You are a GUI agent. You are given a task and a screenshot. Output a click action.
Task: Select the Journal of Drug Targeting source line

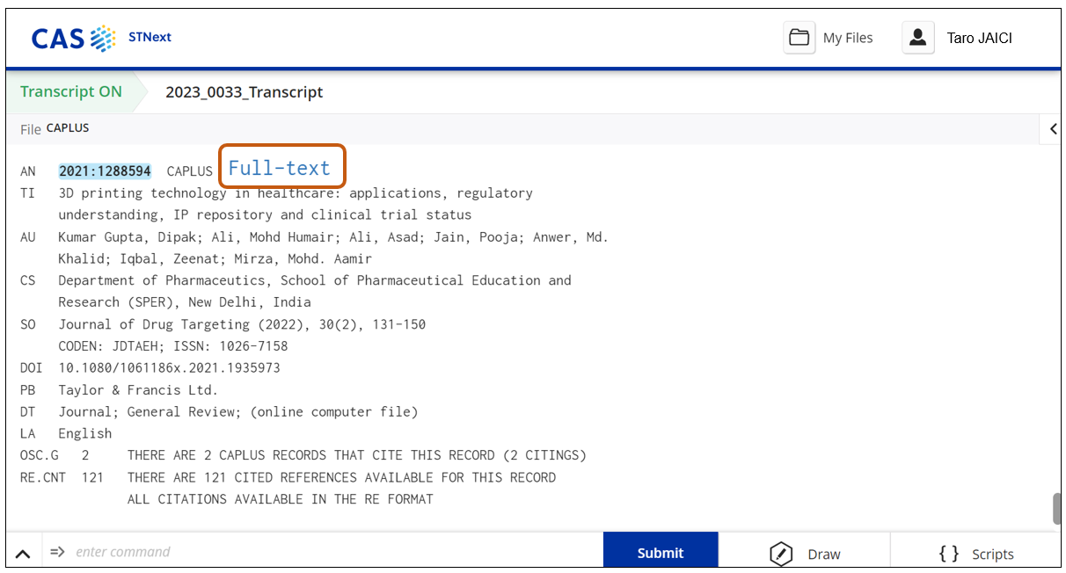click(x=242, y=324)
